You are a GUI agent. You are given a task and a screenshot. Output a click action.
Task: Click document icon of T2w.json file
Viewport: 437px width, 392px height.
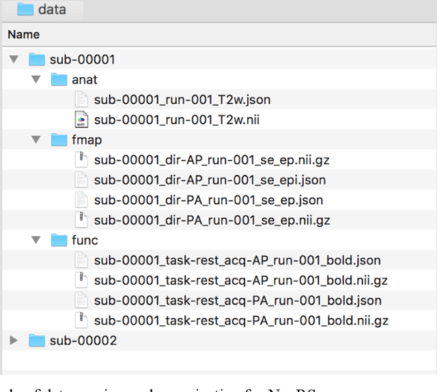(81, 100)
